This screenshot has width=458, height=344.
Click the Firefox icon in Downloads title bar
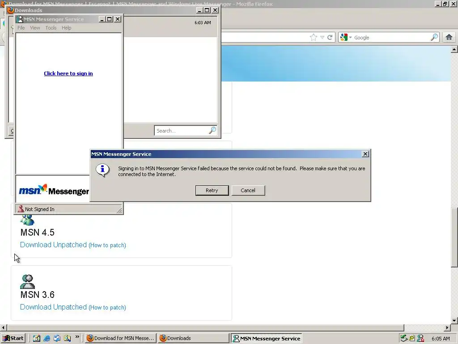pyautogui.click(x=11, y=10)
